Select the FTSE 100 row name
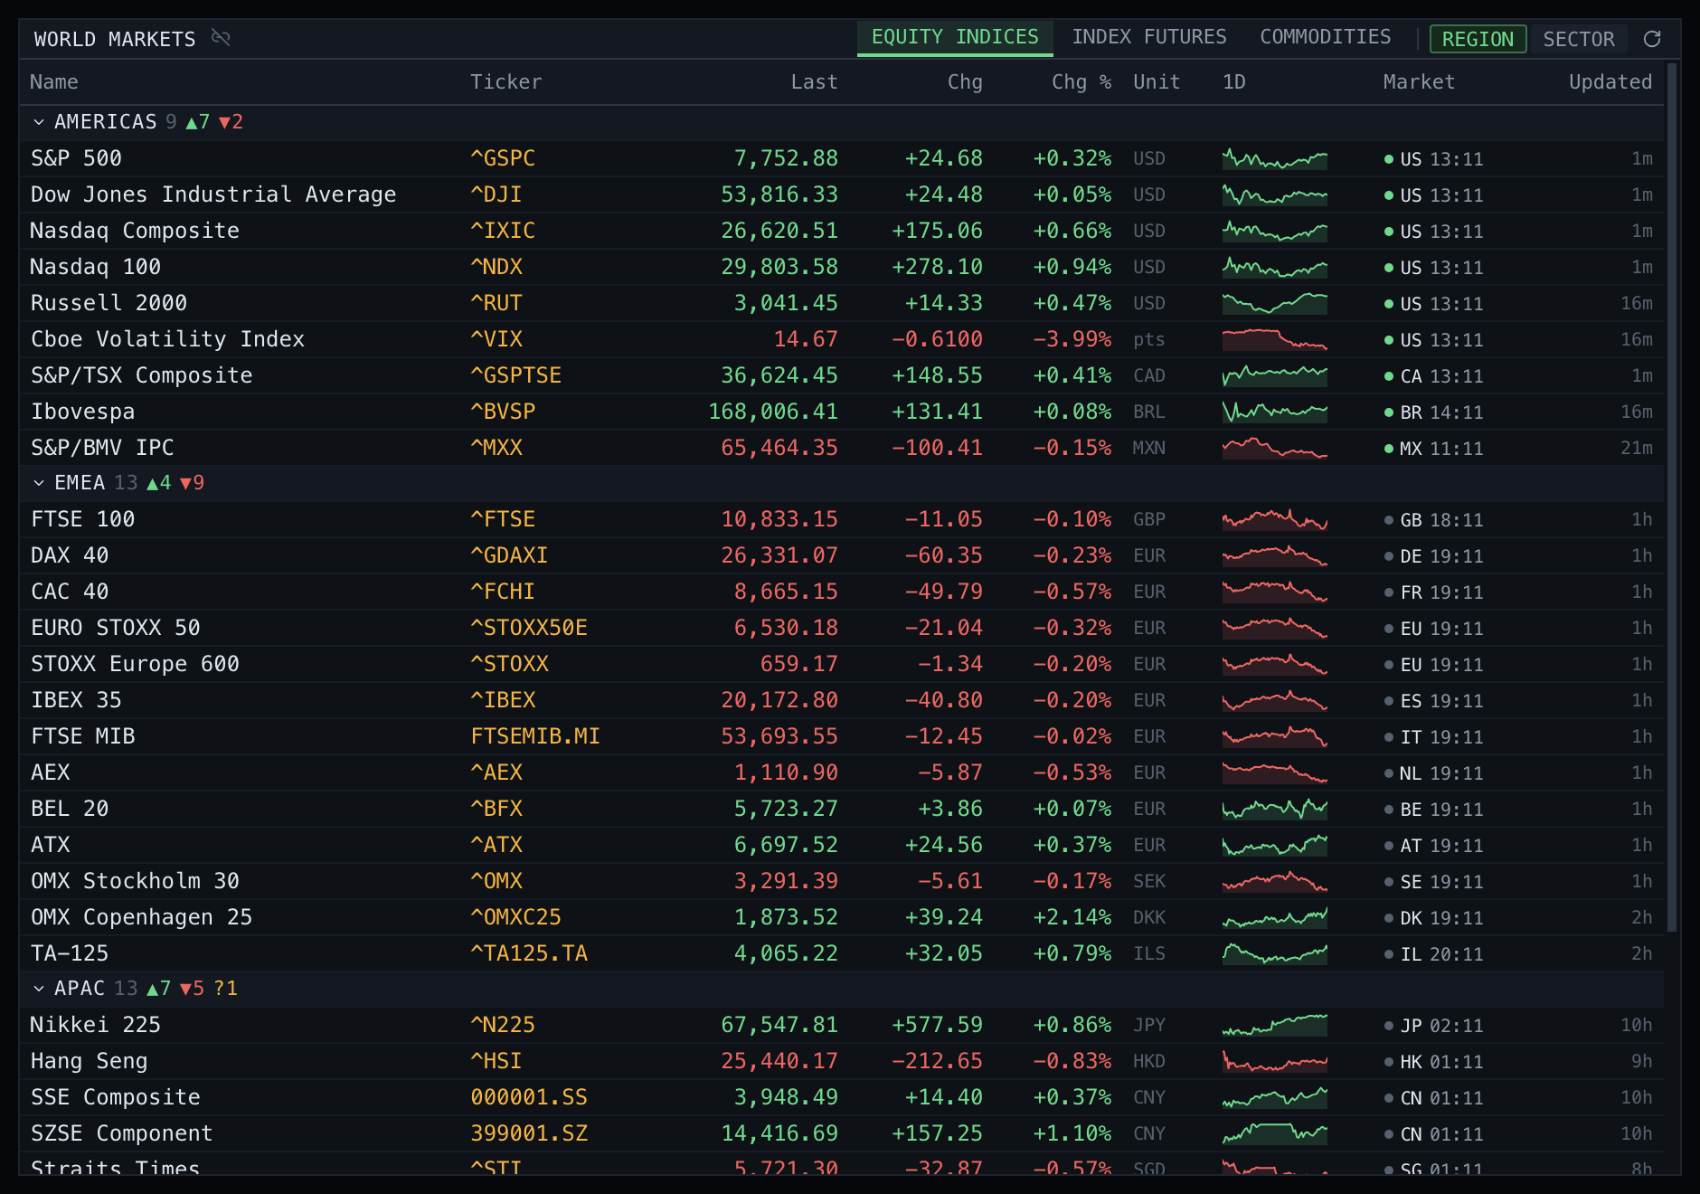Viewport: 1700px width, 1194px height. pos(82,520)
